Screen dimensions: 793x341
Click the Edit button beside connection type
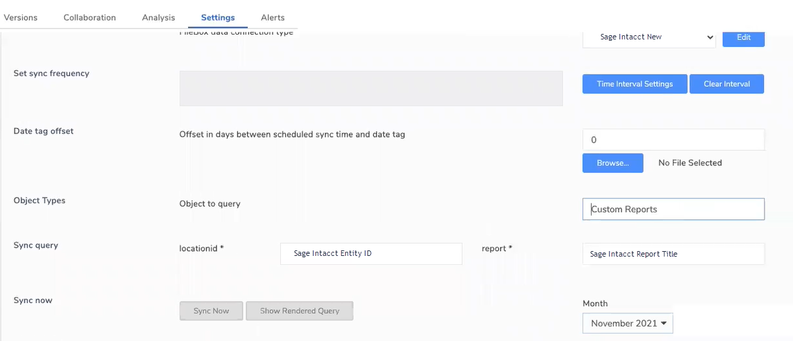tap(743, 37)
